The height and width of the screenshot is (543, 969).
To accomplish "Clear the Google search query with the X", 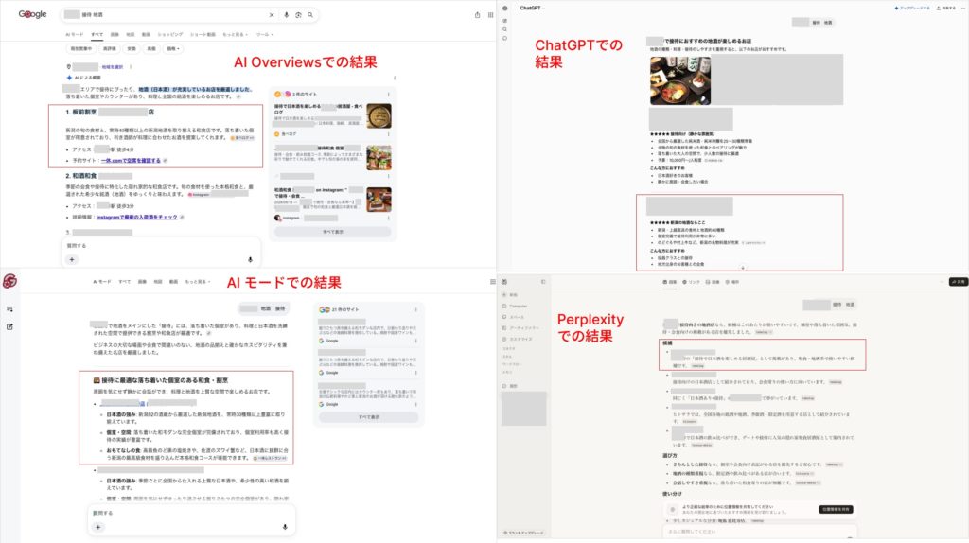I will 272,15.
